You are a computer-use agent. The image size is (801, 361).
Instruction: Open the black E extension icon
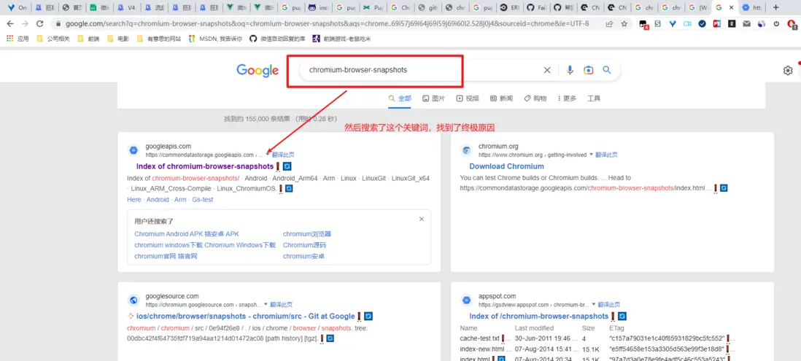732,24
